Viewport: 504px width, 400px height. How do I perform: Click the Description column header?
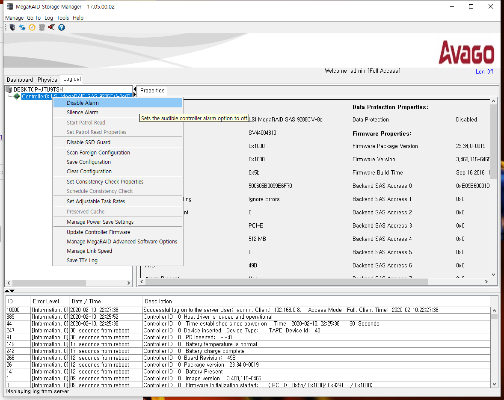316,301
